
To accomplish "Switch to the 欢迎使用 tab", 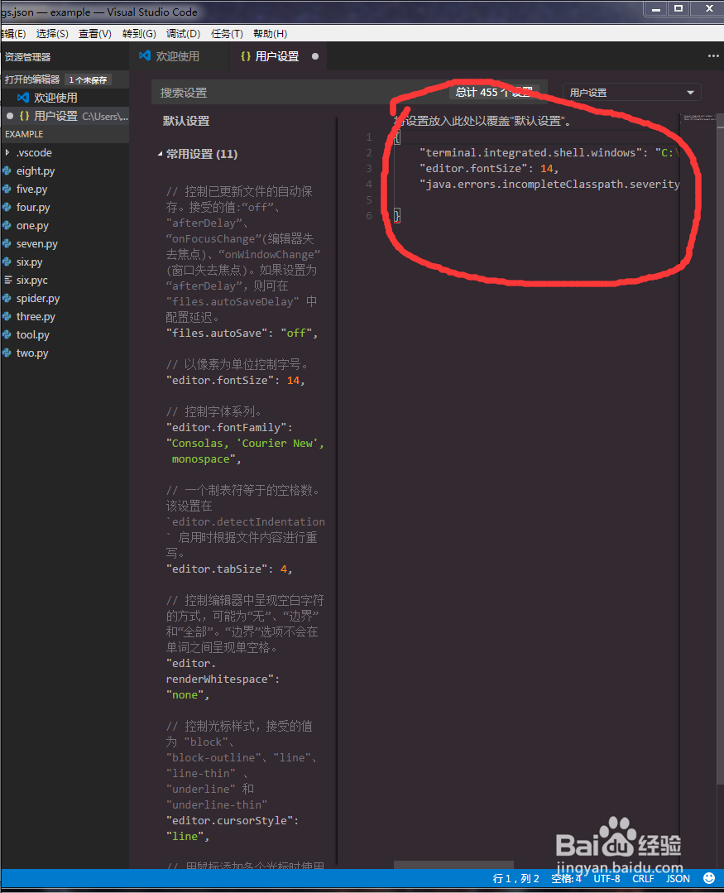I will coord(178,56).
